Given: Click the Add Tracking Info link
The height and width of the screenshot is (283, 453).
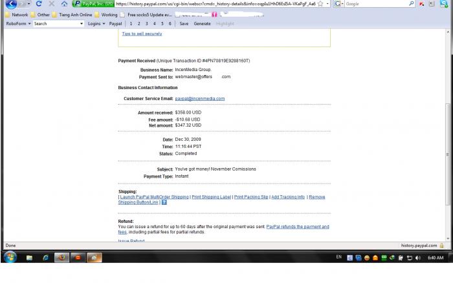Looking at the screenshot, I should pos(288,197).
